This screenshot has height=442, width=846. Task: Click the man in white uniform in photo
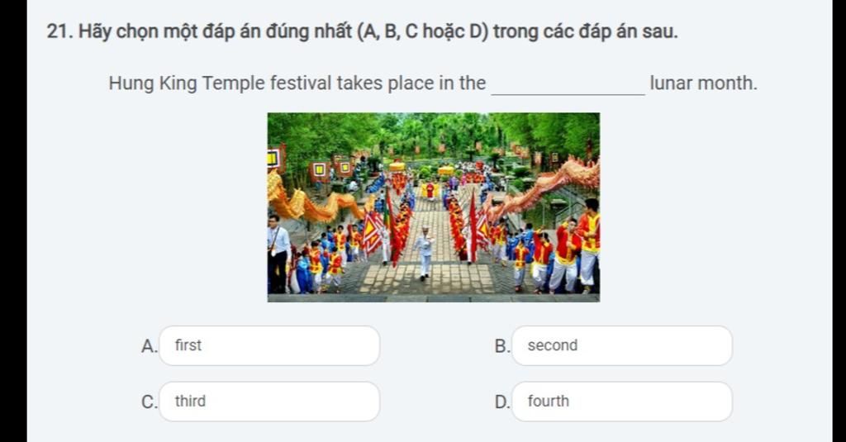tap(425, 253)
